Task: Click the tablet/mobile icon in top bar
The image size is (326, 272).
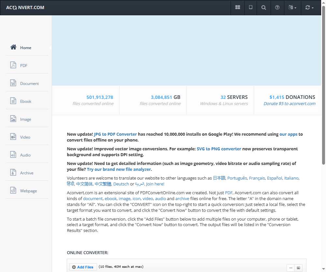Action: (x=250, y=7)
